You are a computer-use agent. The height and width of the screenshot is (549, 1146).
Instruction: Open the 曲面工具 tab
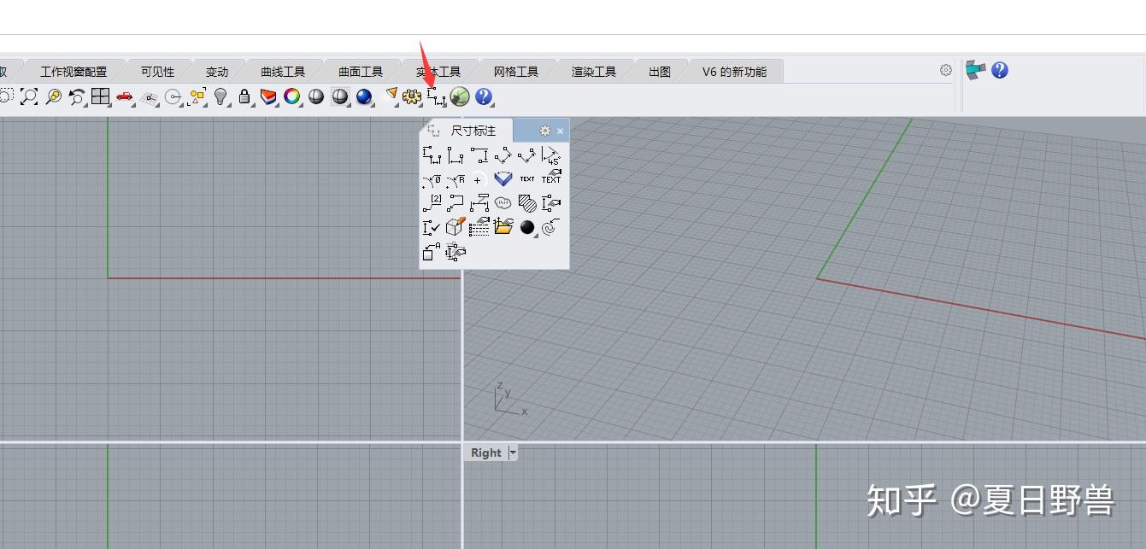point(361,72)
